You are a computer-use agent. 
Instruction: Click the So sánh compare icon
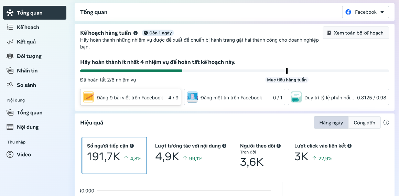tap(10, 85)
